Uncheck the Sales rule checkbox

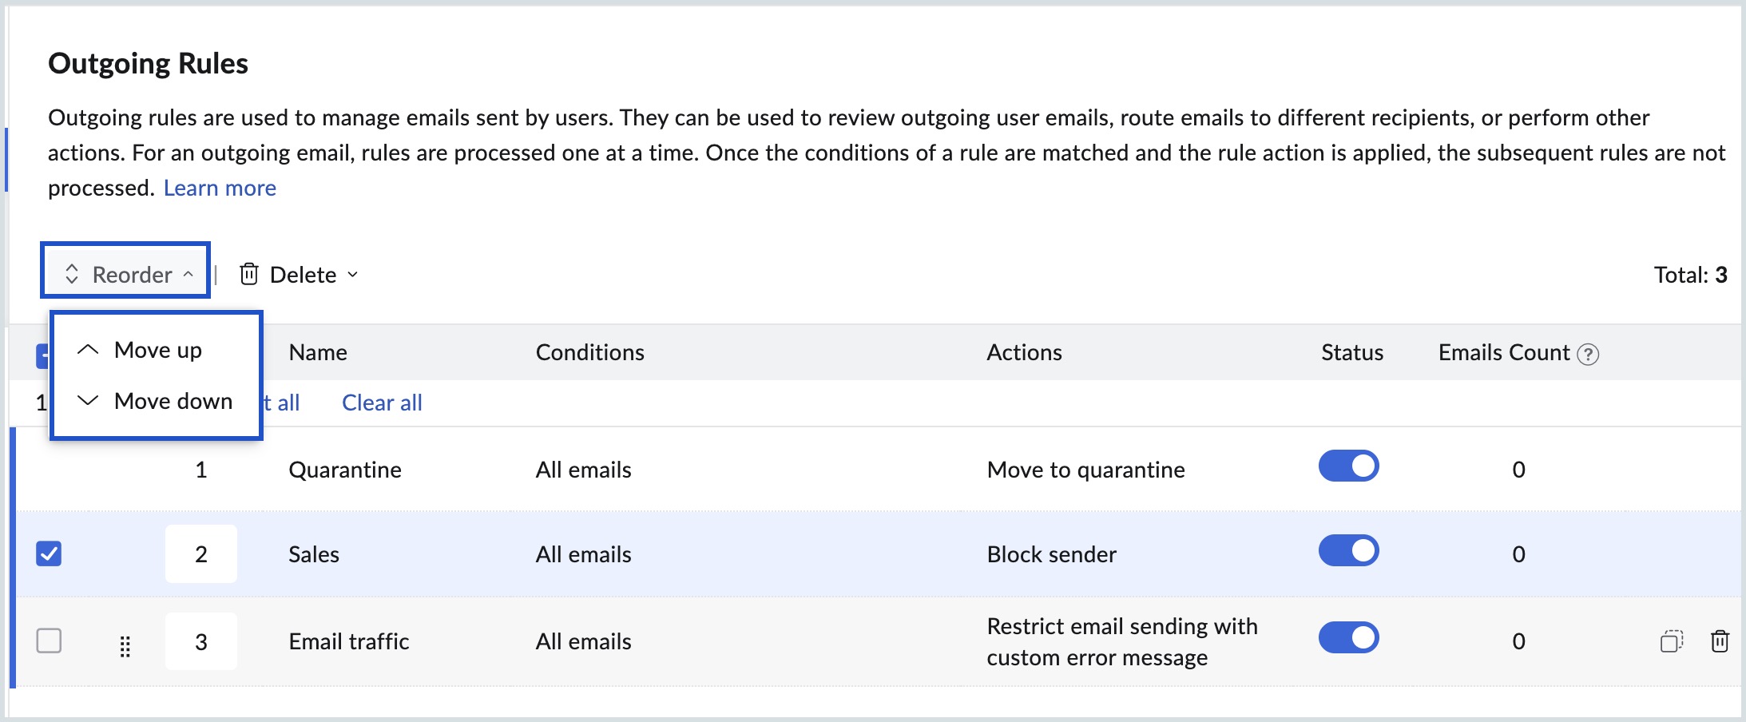pos(49,553)
